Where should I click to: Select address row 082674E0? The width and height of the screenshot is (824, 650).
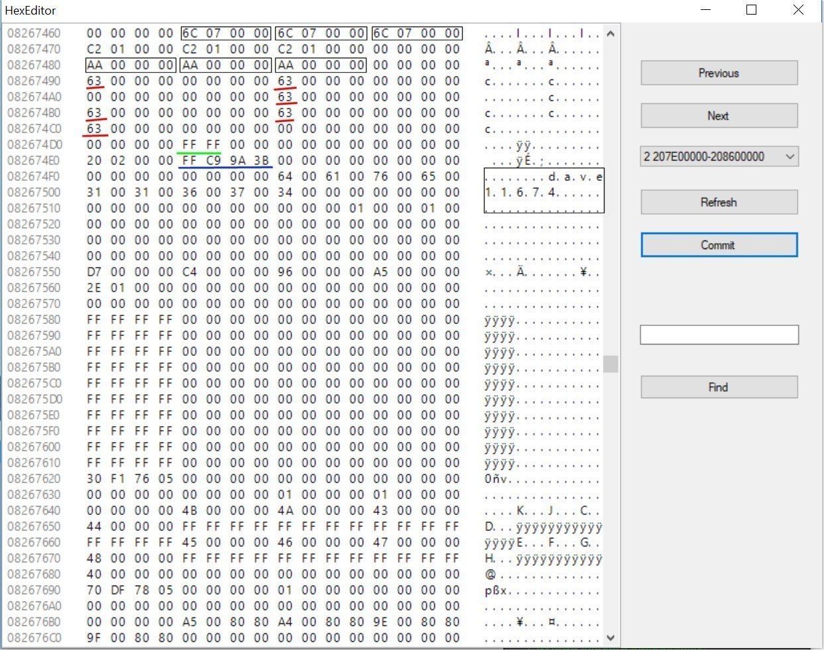pos(34,160)
